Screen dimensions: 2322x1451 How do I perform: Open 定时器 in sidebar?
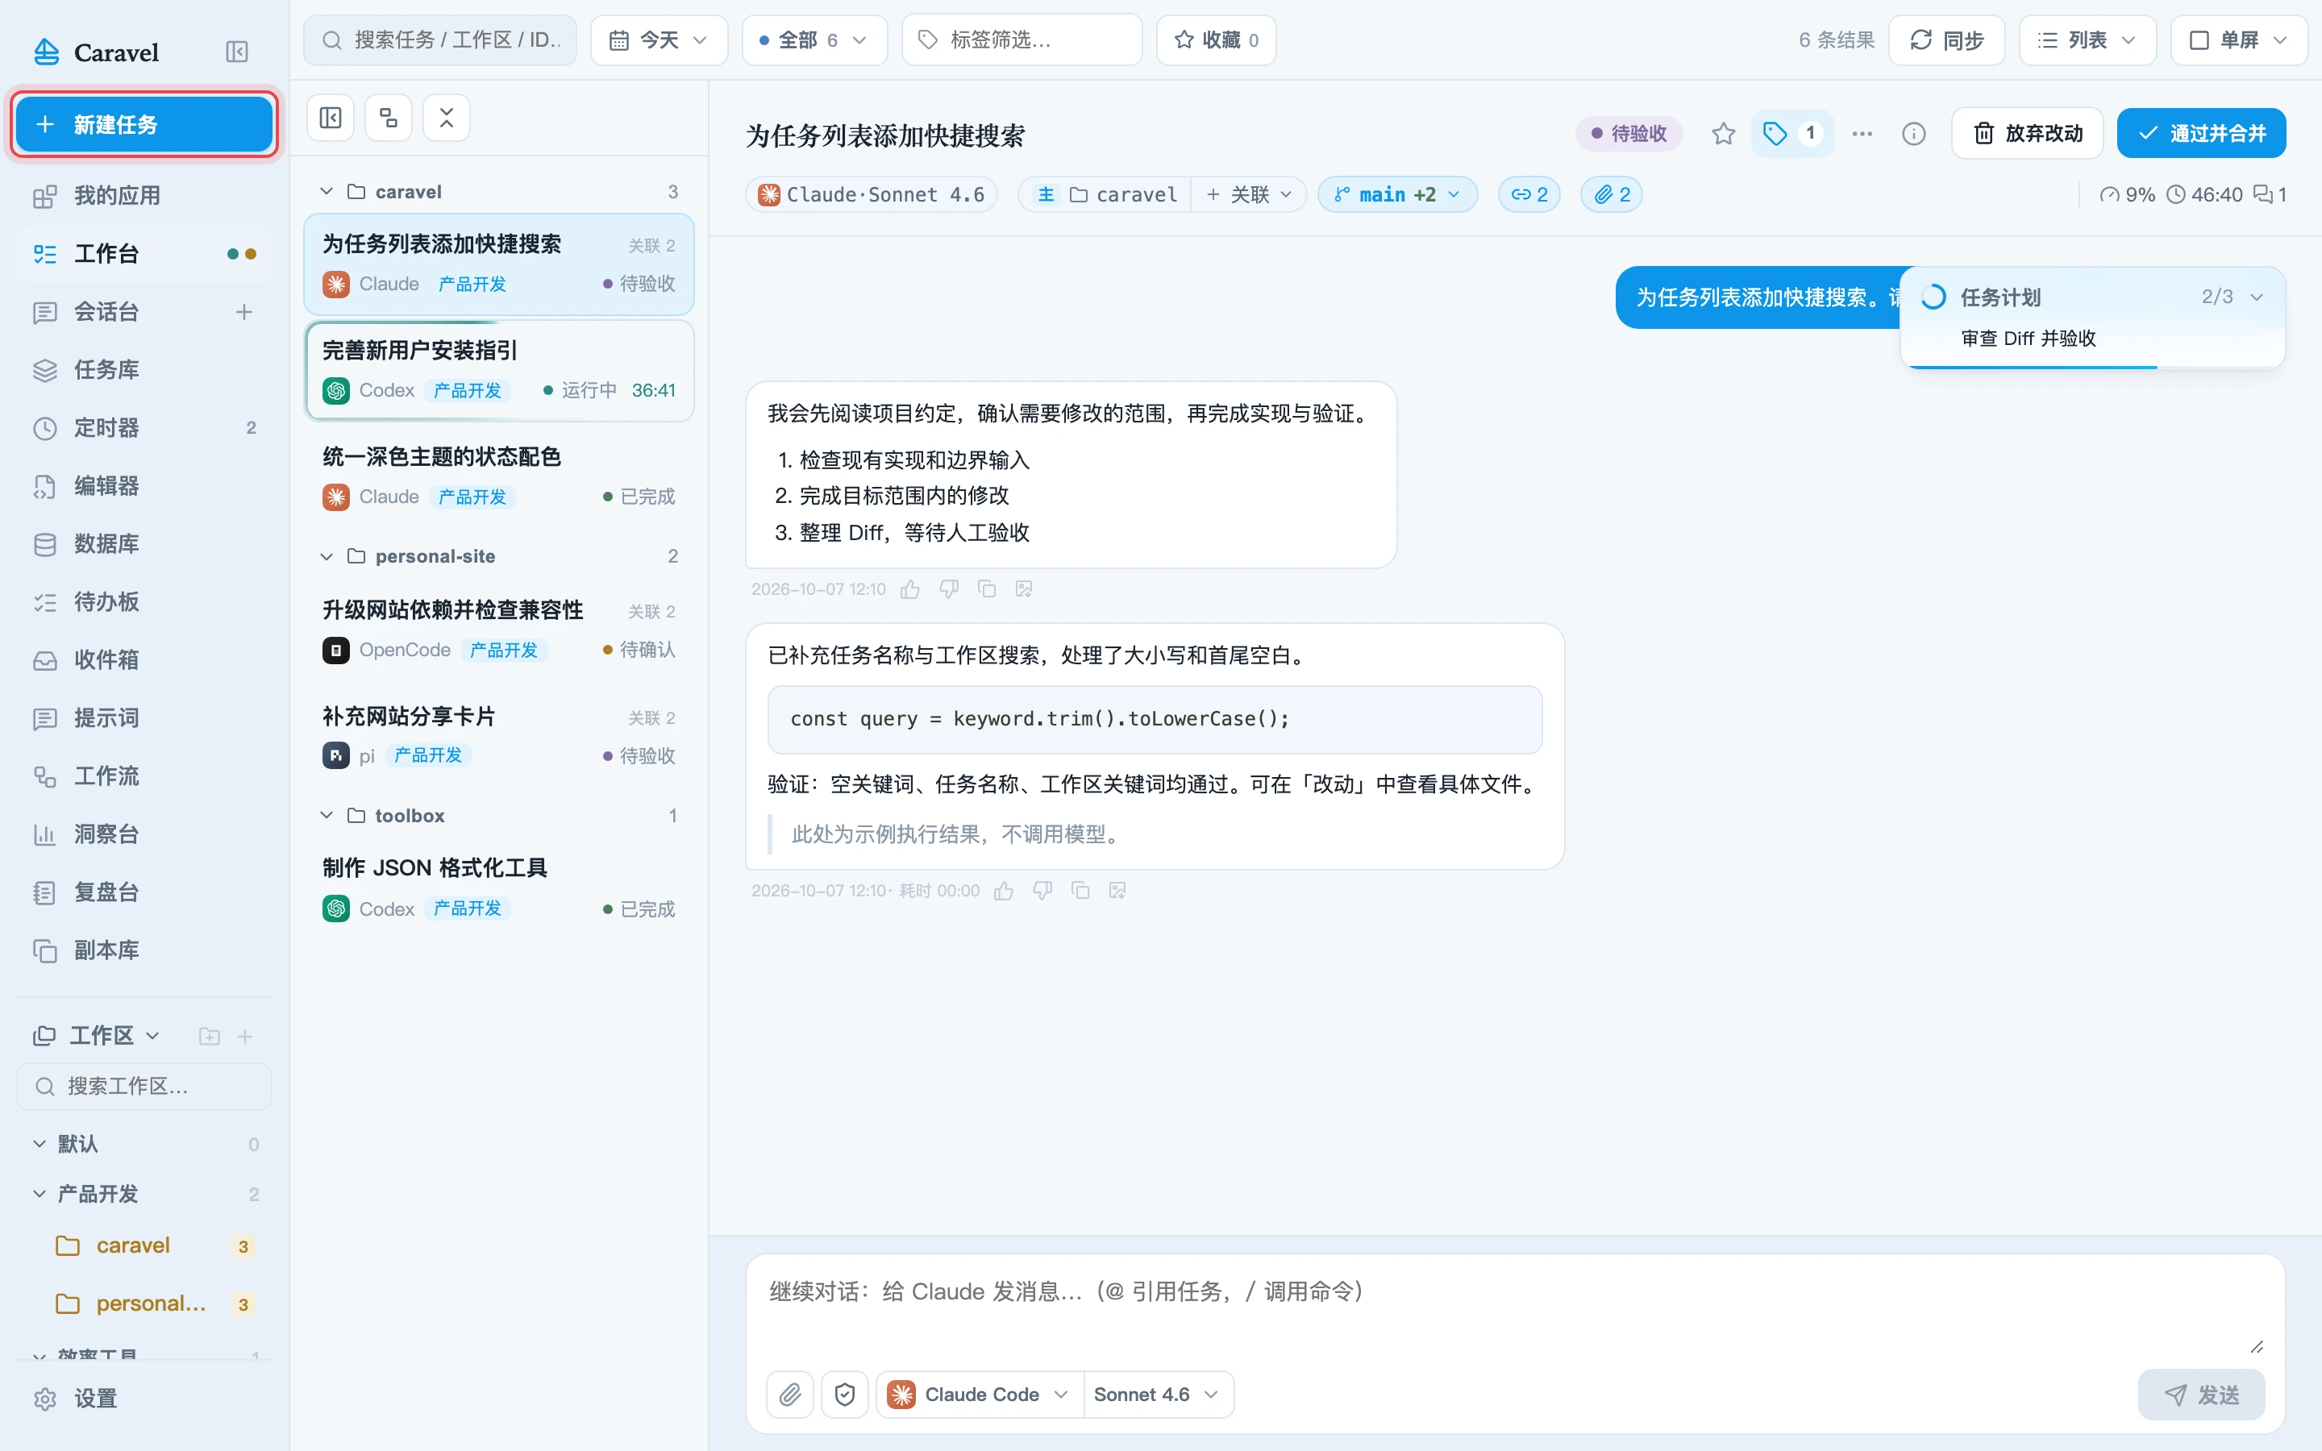pos(144,428)
